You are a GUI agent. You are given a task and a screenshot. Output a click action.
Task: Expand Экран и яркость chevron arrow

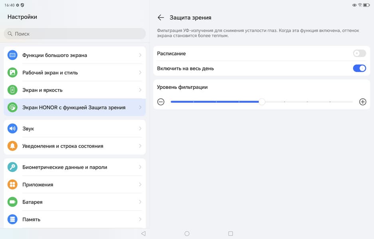click(140, 90)
